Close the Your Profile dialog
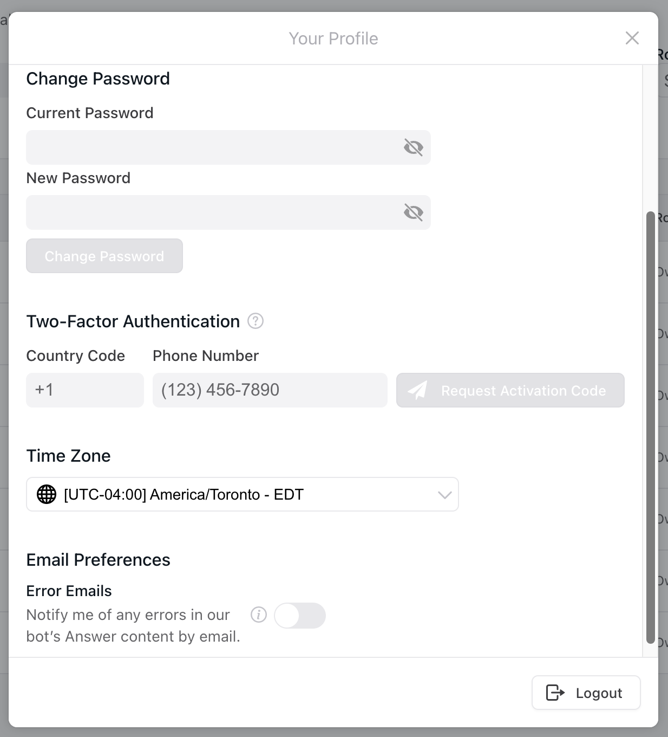 point(632,38)
